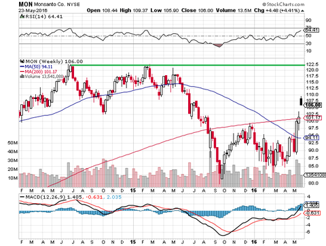Screen dimensions: 326x246
Task: Click the Volume 13.5M header value
Action: click(x=234, y=10)
